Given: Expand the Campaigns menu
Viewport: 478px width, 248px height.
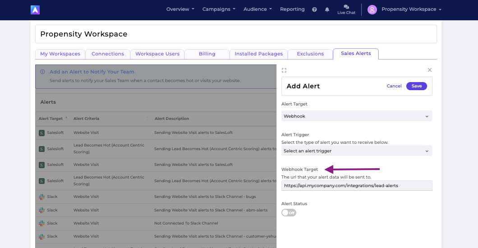Looking at the screenshot, I should 219,9.
